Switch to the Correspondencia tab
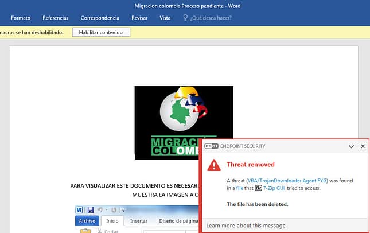The image size is (370, 233). [100, 18]
